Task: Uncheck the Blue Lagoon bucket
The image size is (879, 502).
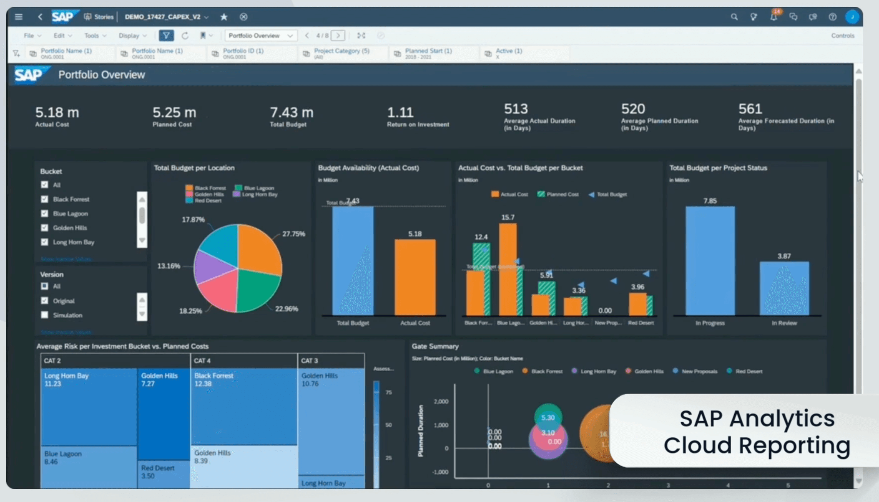Action: 44,213
